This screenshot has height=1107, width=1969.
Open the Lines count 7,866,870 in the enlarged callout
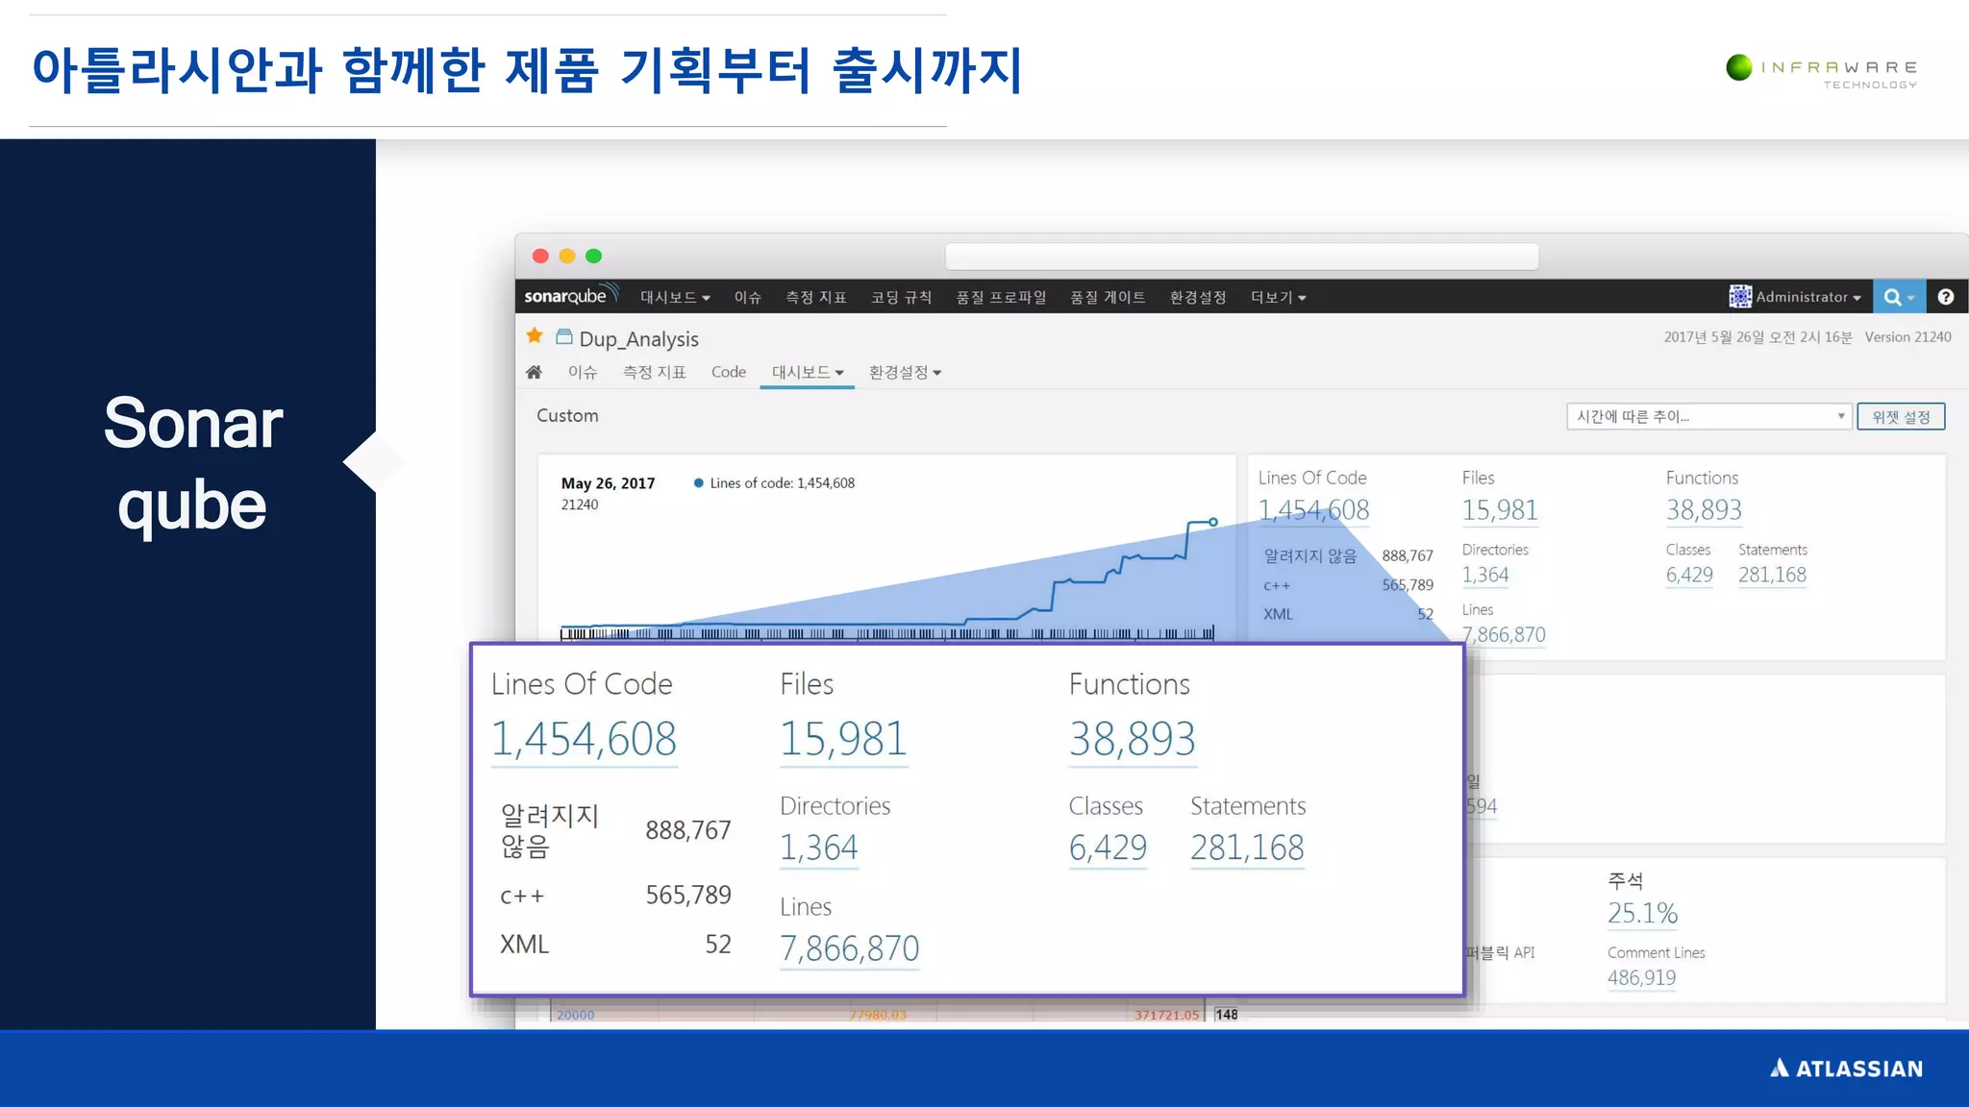849,948
